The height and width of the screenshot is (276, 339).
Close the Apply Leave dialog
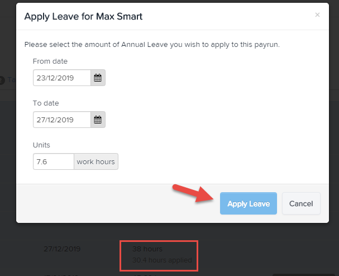pyautogui.click(x=318, y=15)
